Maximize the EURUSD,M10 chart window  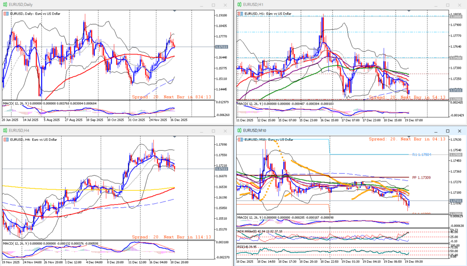(x=446, y=131)
